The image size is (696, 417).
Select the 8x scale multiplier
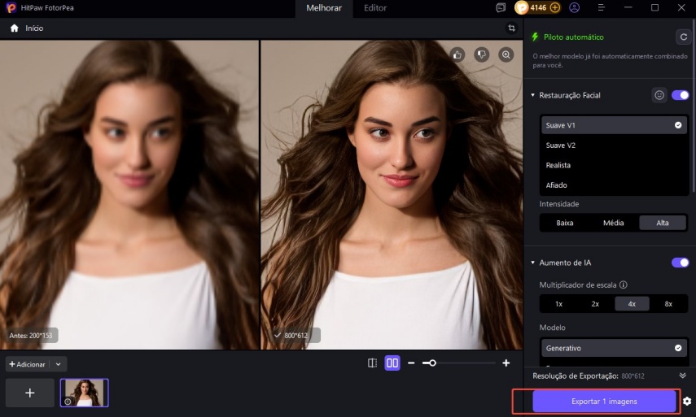click(668, 303)
